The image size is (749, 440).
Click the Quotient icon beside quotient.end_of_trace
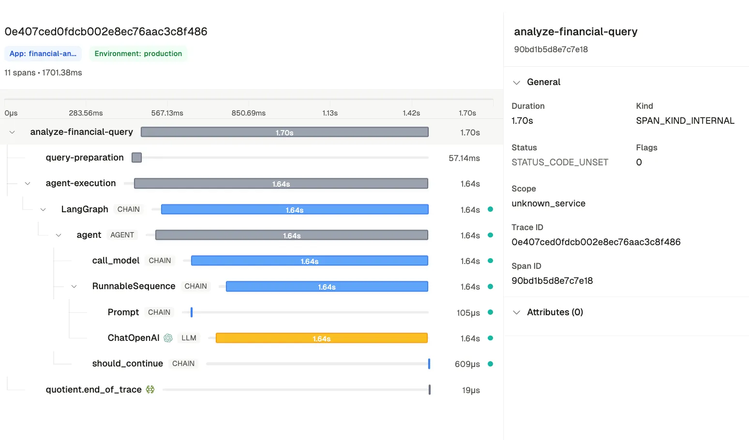[x=150, y=389]
